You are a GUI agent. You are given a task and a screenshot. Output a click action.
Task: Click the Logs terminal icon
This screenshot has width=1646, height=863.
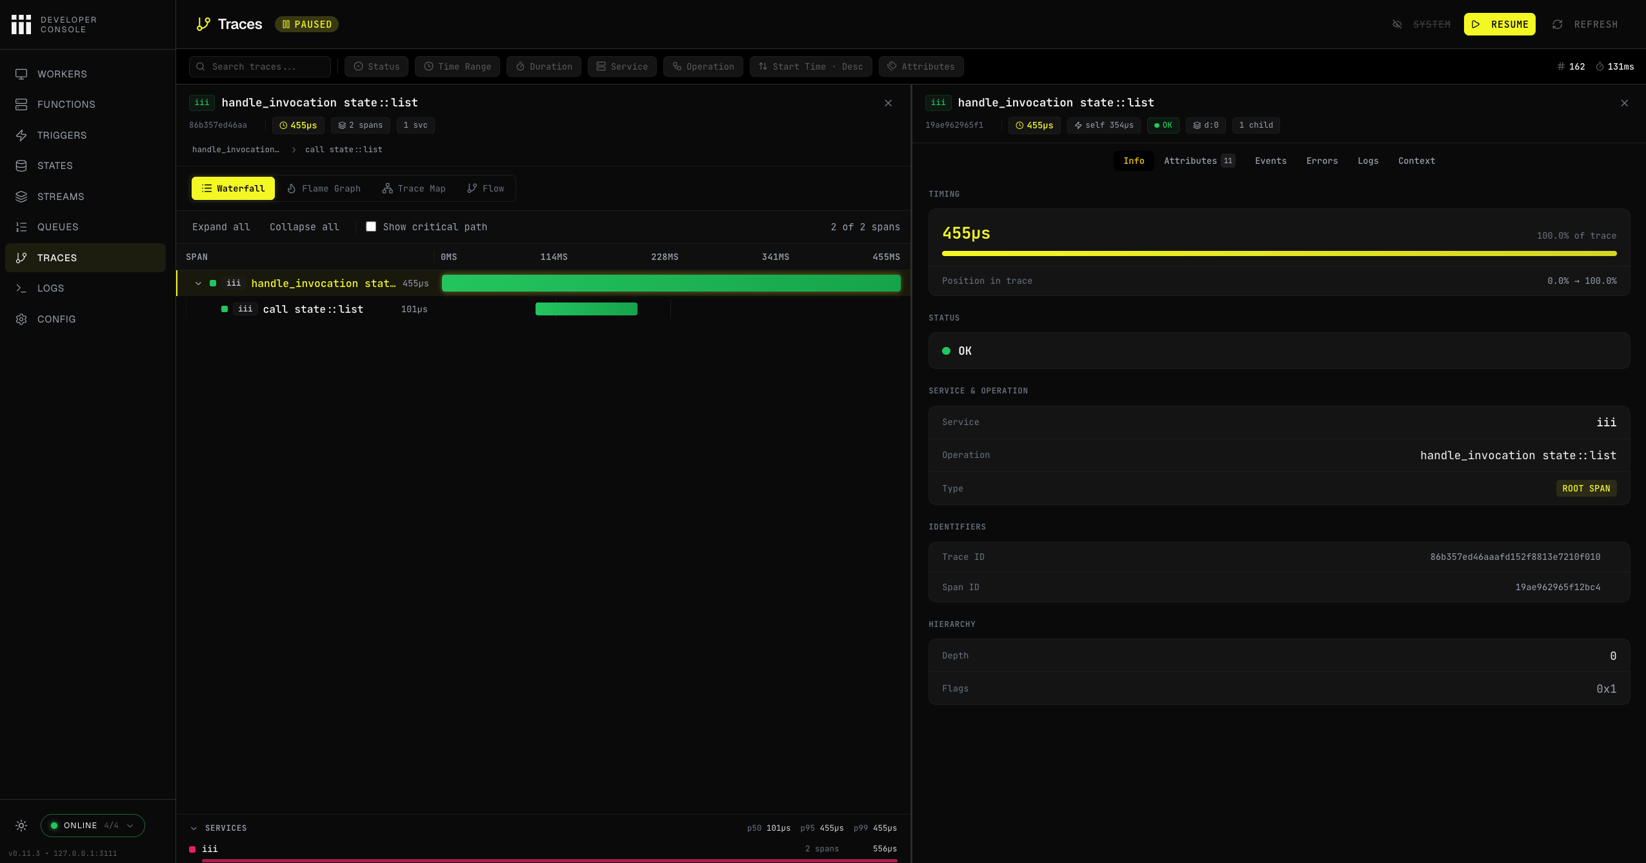21,288
